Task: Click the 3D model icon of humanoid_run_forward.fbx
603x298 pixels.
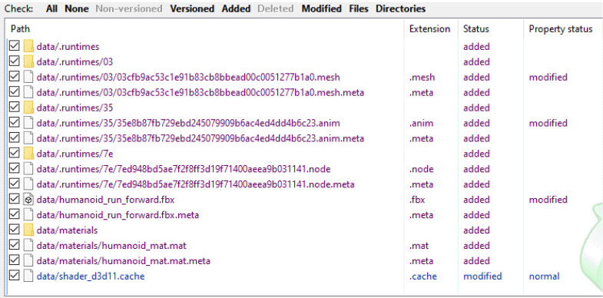Action: 28,200
